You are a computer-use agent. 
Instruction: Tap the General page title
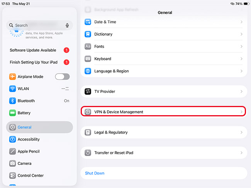pos(165,13)
